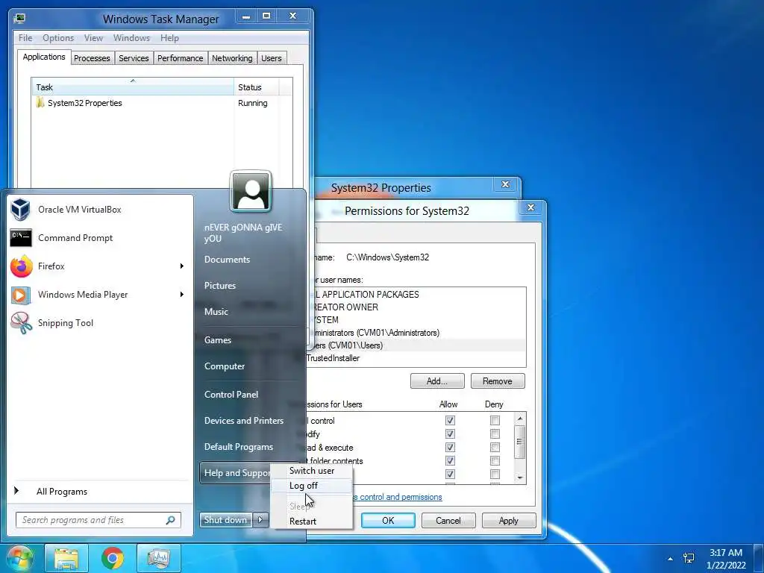The image size is (764, 573).
Task: Select Users (CVM01\Users) in the list
Action: coord(417,345)
